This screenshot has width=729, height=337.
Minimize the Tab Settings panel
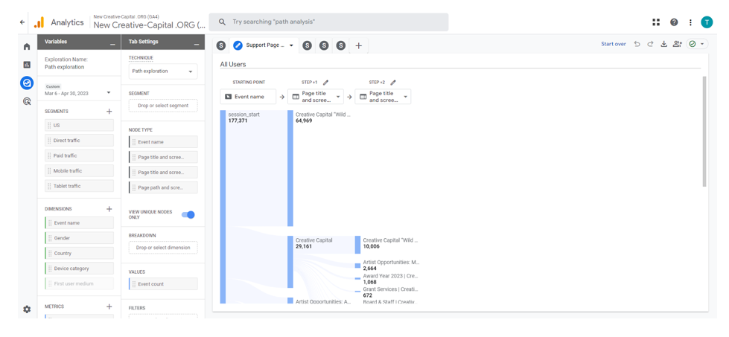pos(196,44)
